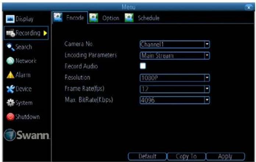Image resolution: width=256 pixels, height=162 pixels.
Task: Click the 4096 bitrate field
Action: pyautogui.click(x=175, y=100)
